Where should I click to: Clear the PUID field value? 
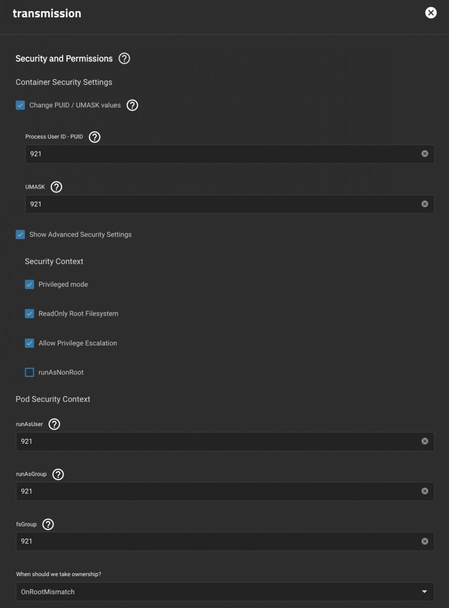(425, 154)
